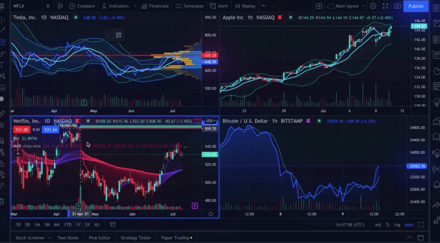Expand the Stock Screener dropdown arrow

tap(49, 238)
